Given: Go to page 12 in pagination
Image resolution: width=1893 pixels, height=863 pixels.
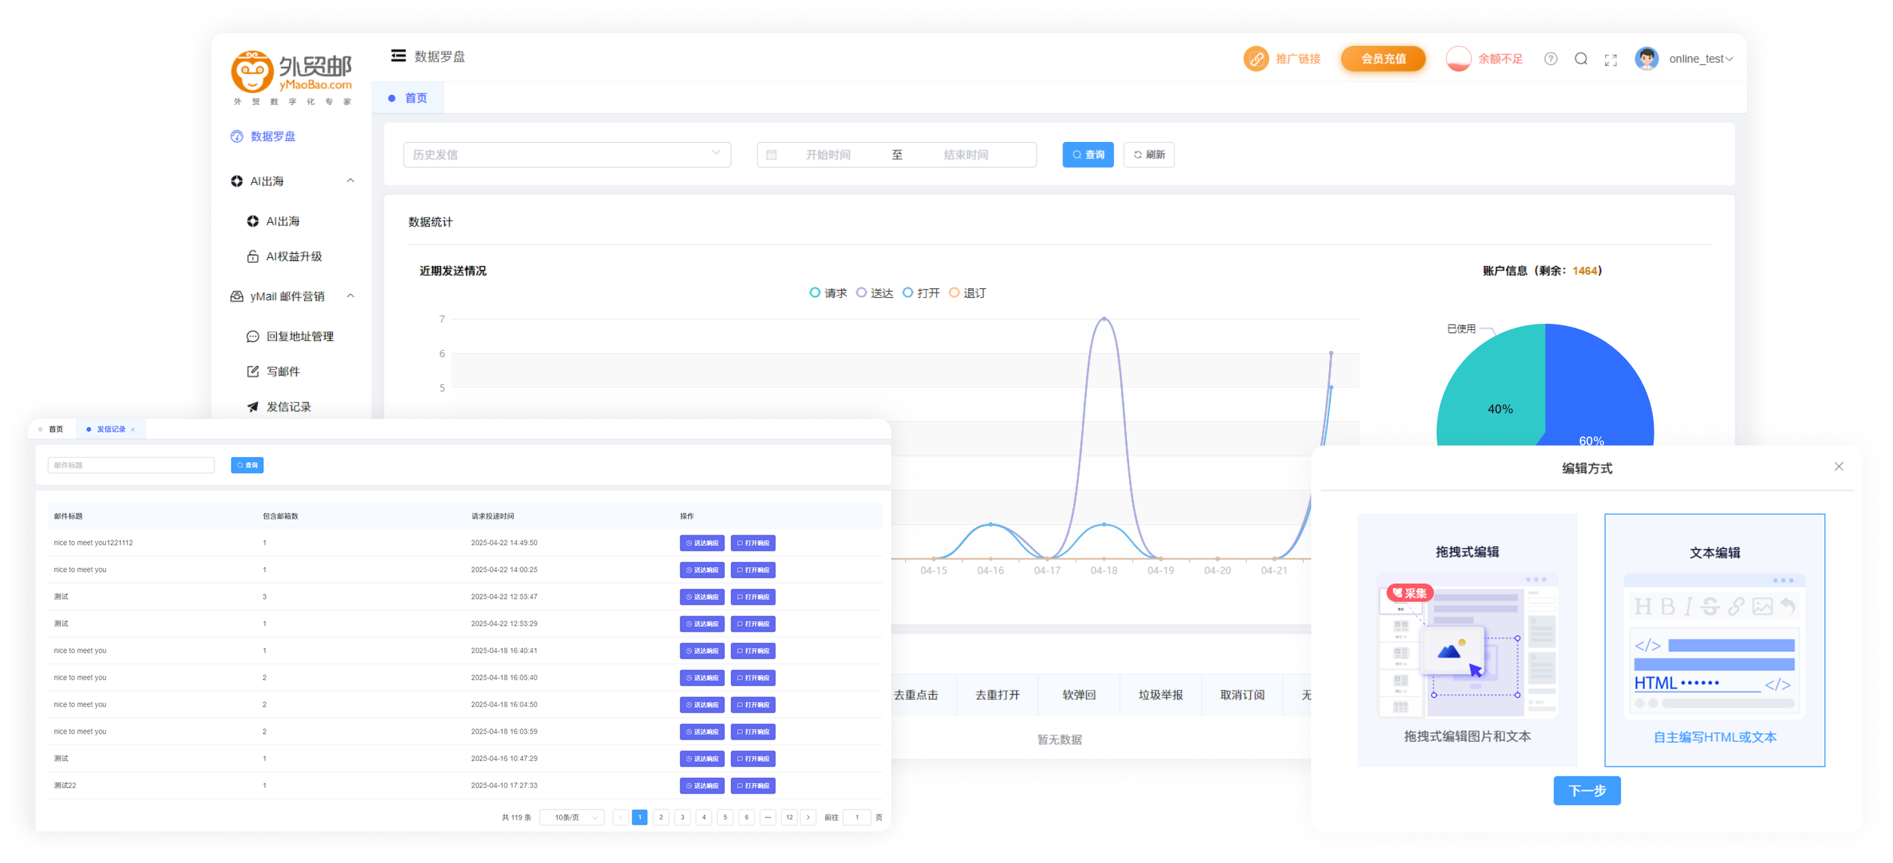Looking at the screenshot, I should (x=789, y=817).
